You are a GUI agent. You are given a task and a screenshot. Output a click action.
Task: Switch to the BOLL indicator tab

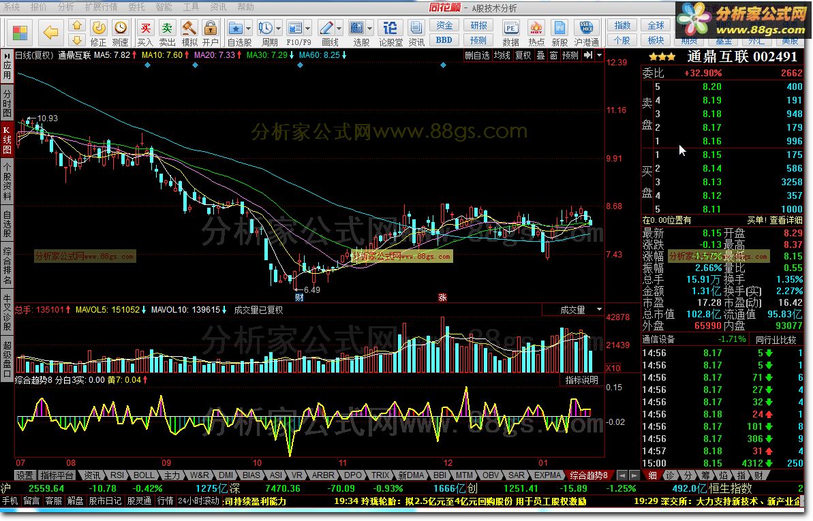pos(144,475)
